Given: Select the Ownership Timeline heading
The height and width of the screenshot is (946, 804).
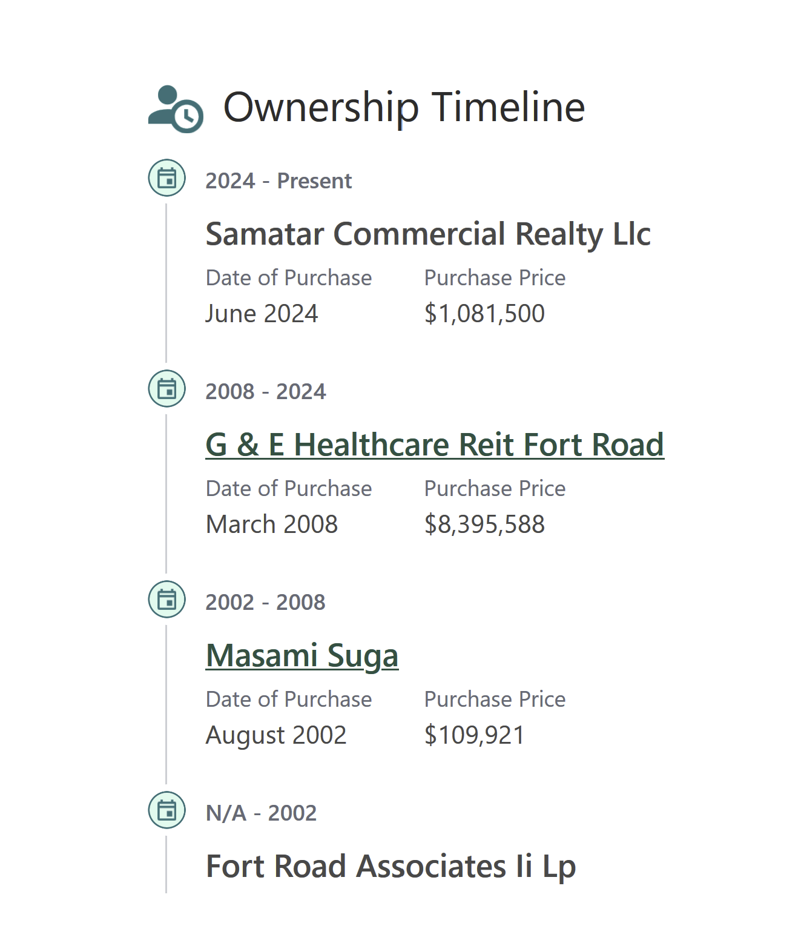Looking at the screenshot, I should (404, 108).
